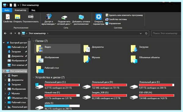Viewport: 183px width, 112px height.
Task: Click the Свойства ribbon icon
Action: 8,17
